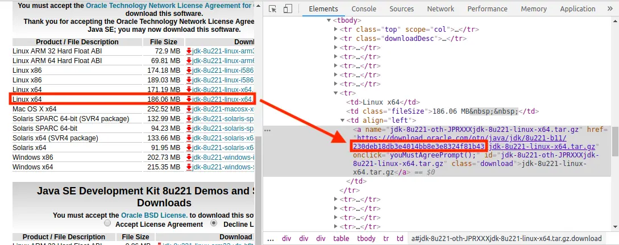Collapse the tbody node in Elements tree
Screen dimensions: 619x245
pyautogui.click(x=329, y=20)
